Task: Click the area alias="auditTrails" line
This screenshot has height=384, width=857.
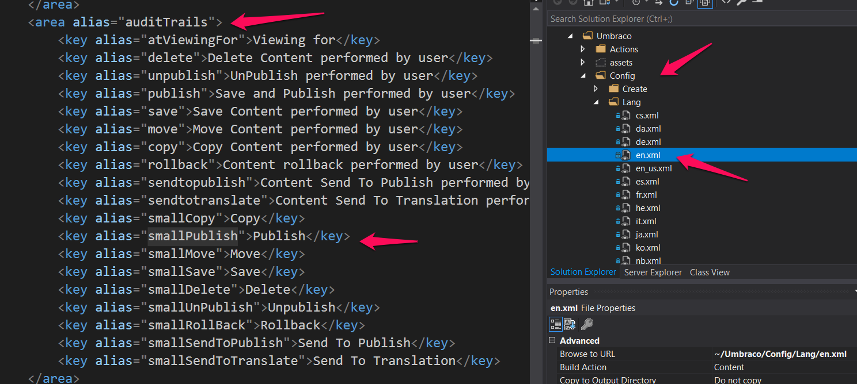Action: [x=126, y=22]
